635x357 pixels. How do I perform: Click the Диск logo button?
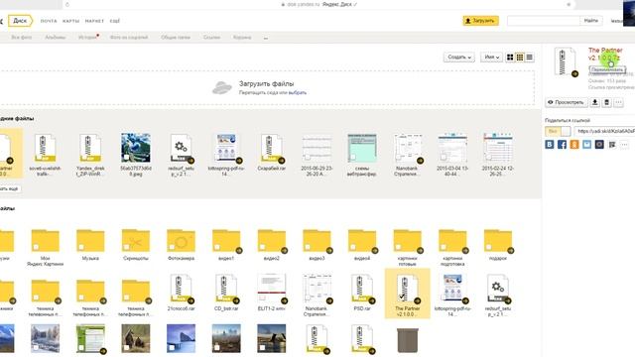click(x=20, y=21)
